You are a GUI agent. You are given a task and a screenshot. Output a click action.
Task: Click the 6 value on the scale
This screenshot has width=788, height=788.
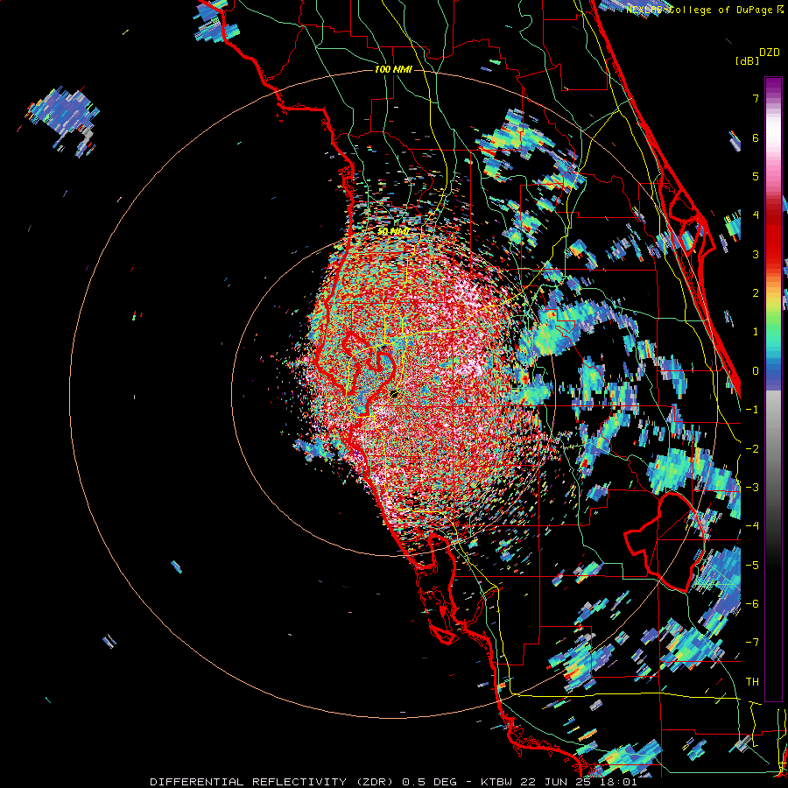click(756, 137)
